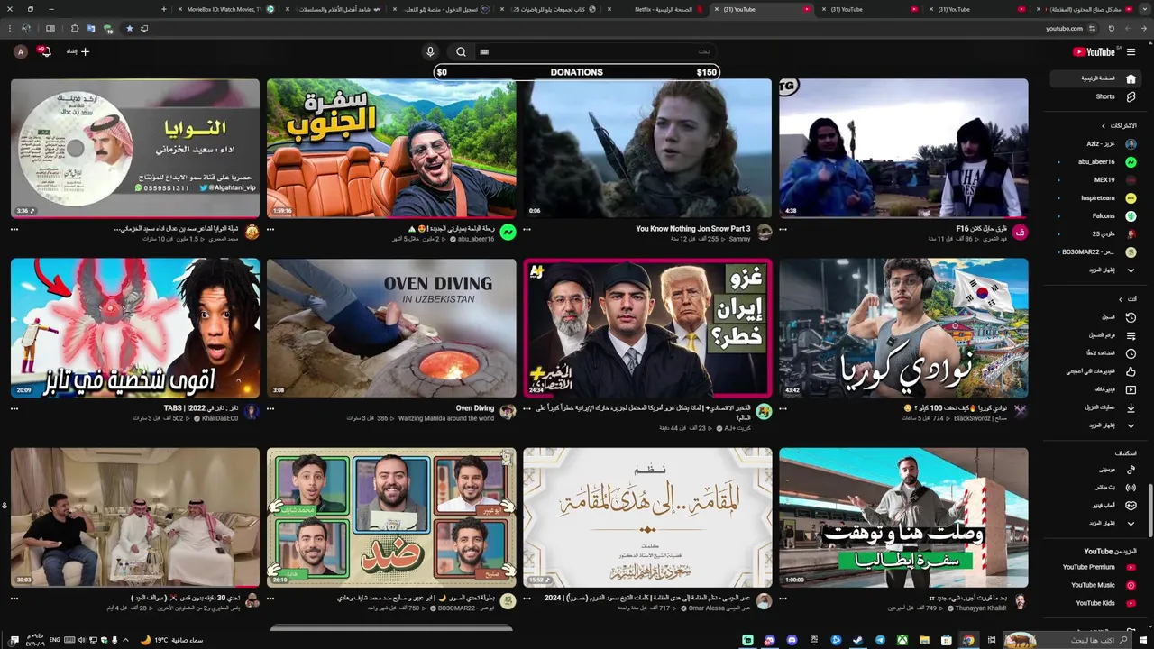This screenshot has width=1154, height=649.
Task: Play the 'You Know Nothing Jon Snow Part 3' video
Action: click(647, 149)
